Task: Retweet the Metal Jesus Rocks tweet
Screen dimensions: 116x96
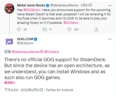Action: [x=45, y=29]
